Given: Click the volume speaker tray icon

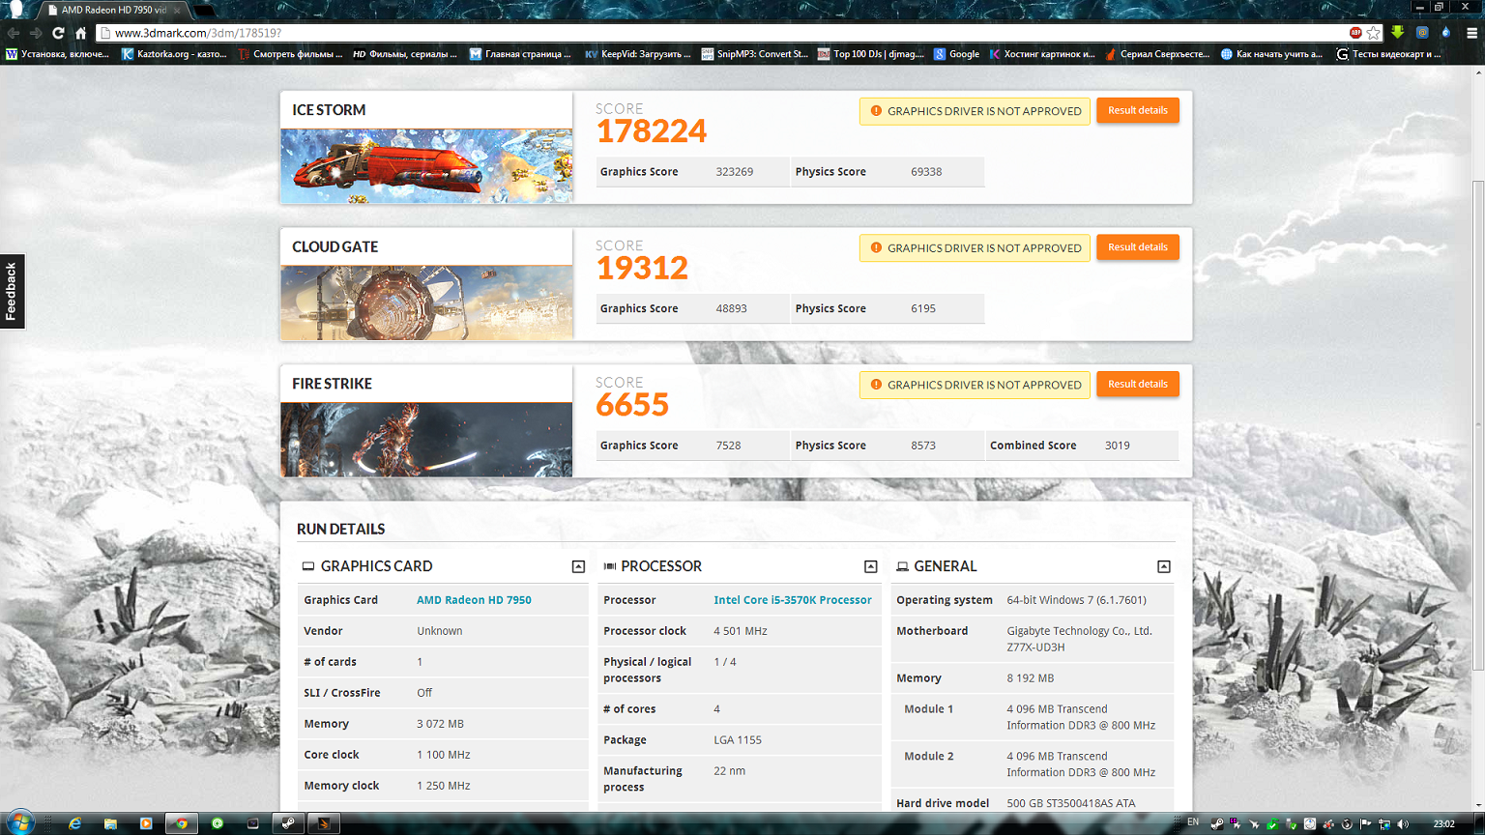Looking at the screenshot, I should point(1403,823).
